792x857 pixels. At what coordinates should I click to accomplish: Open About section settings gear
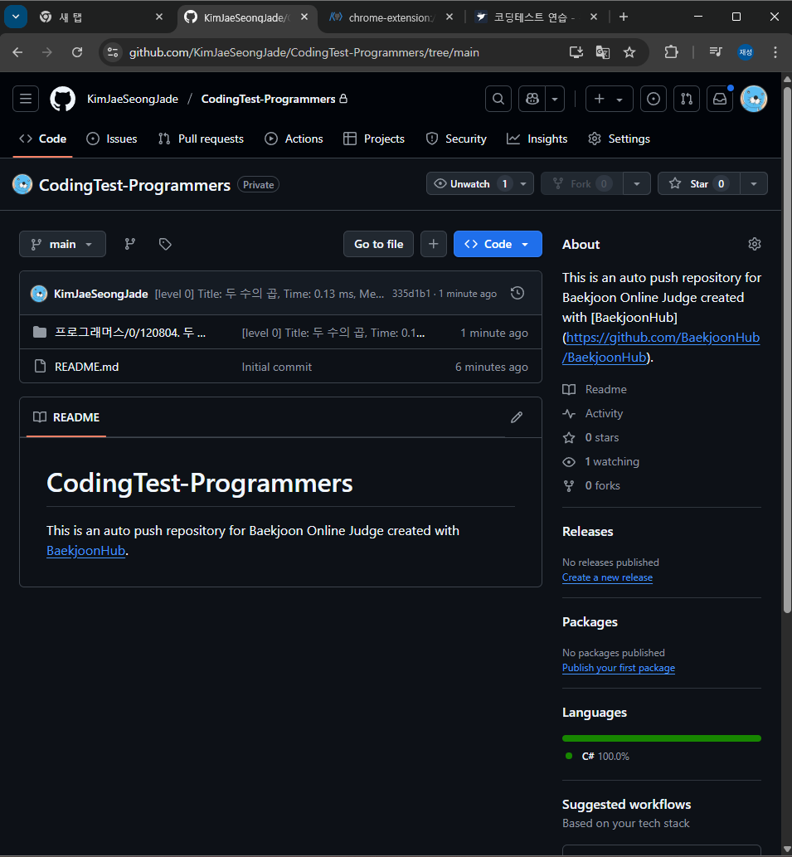tap(755, 244)
